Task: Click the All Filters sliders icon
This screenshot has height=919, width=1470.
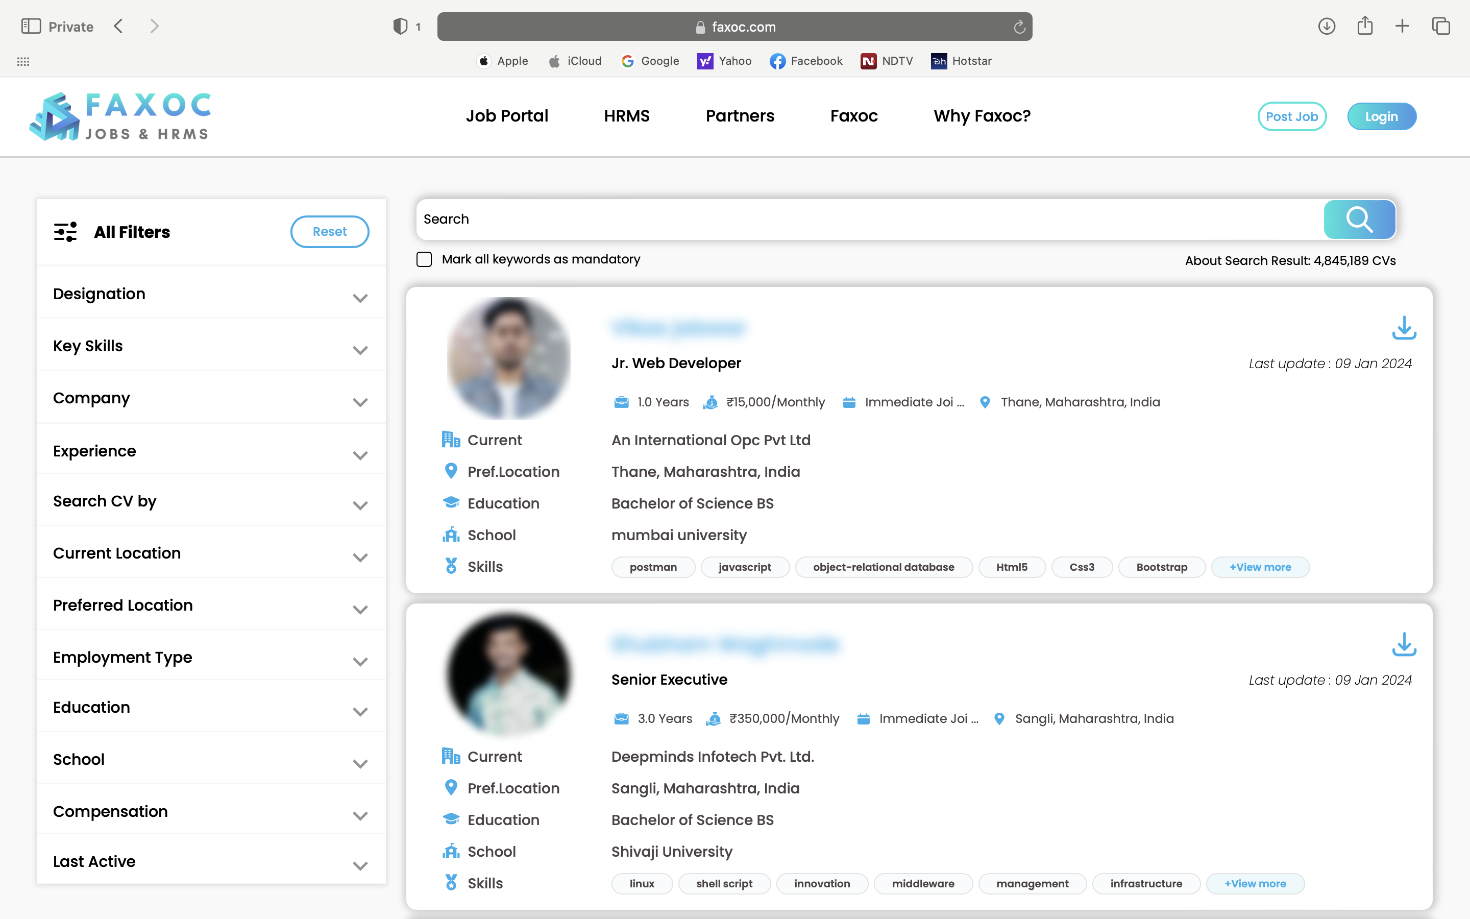Action: [x=65, y=232]
